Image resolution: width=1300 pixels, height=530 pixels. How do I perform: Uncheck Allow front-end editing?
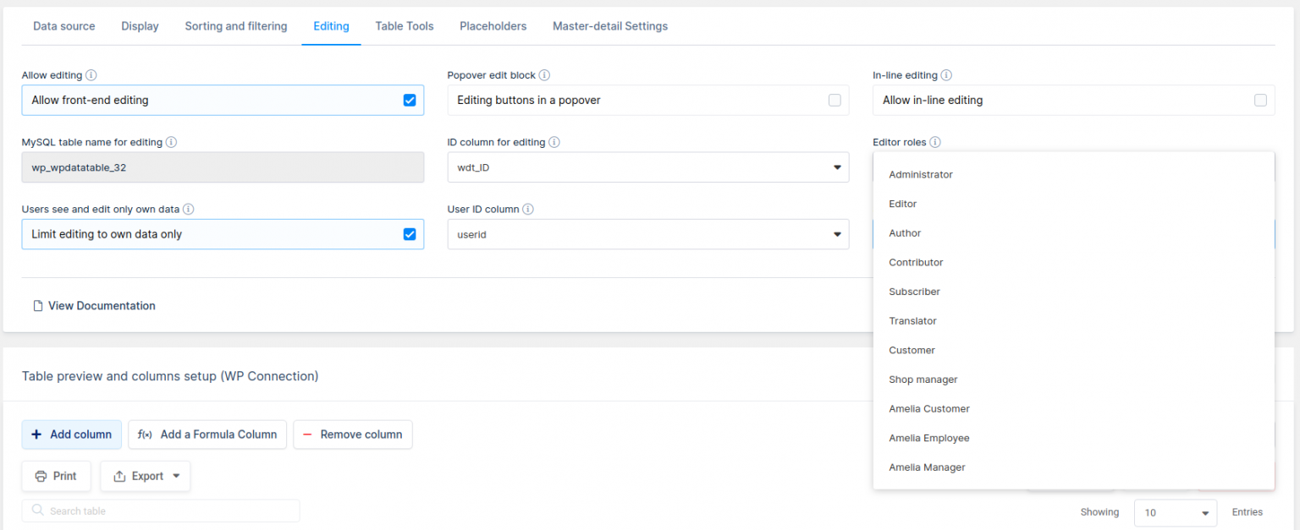coord(410,100)
